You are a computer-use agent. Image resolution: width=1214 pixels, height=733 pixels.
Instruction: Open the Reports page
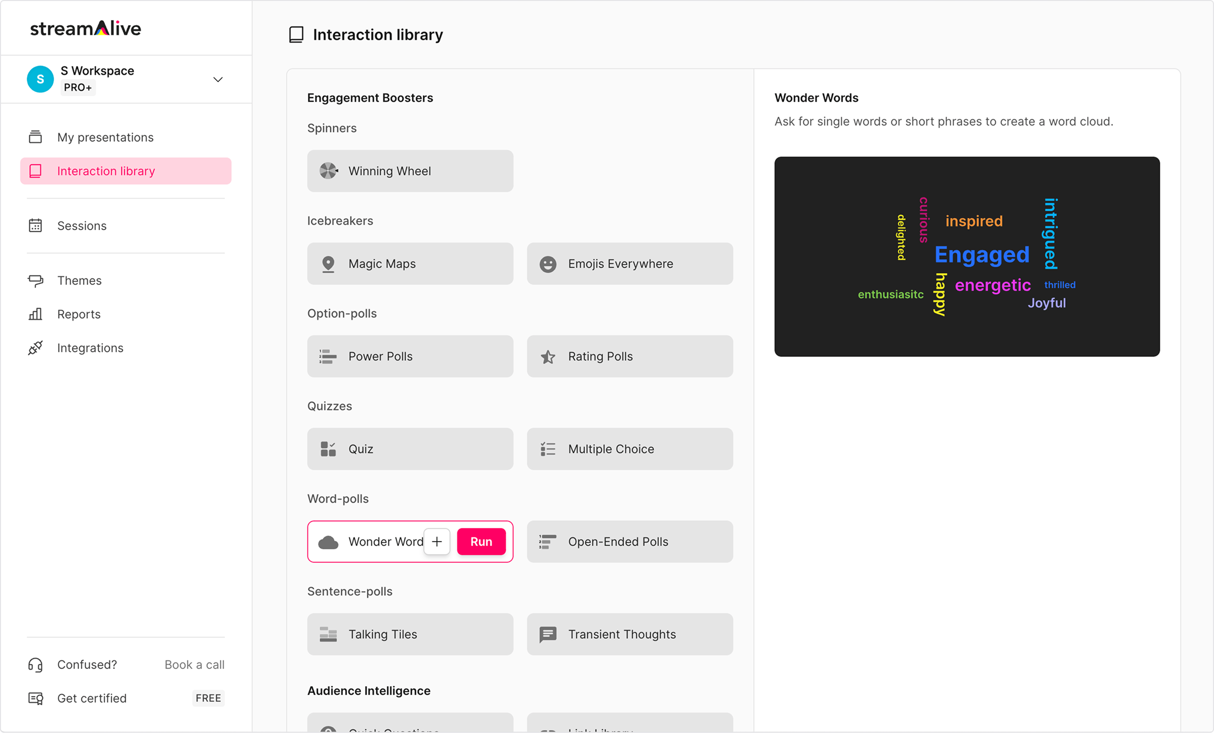click(x=79, y=314)
